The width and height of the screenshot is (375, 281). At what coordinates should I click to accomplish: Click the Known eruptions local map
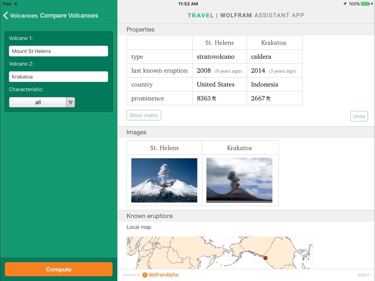click(219, 253)
